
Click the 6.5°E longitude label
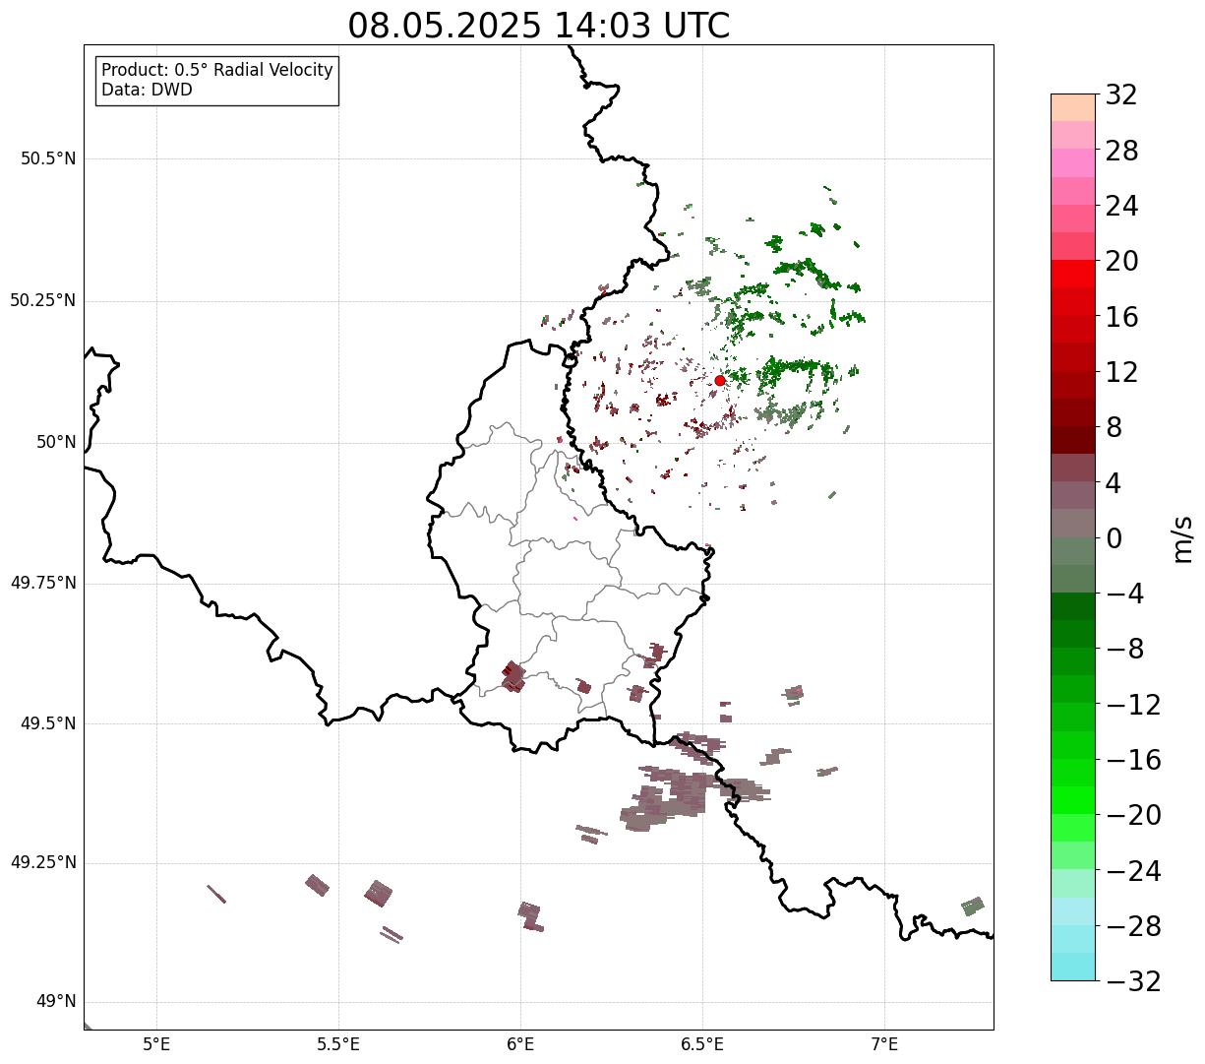coord(703,1044)
